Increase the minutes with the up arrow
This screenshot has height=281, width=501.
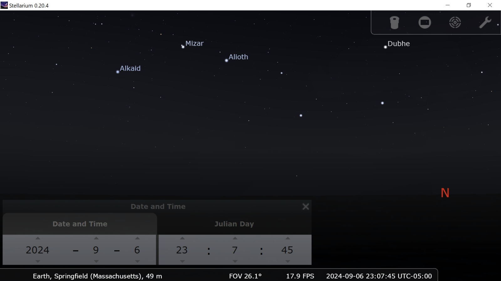tap(235, 239)
